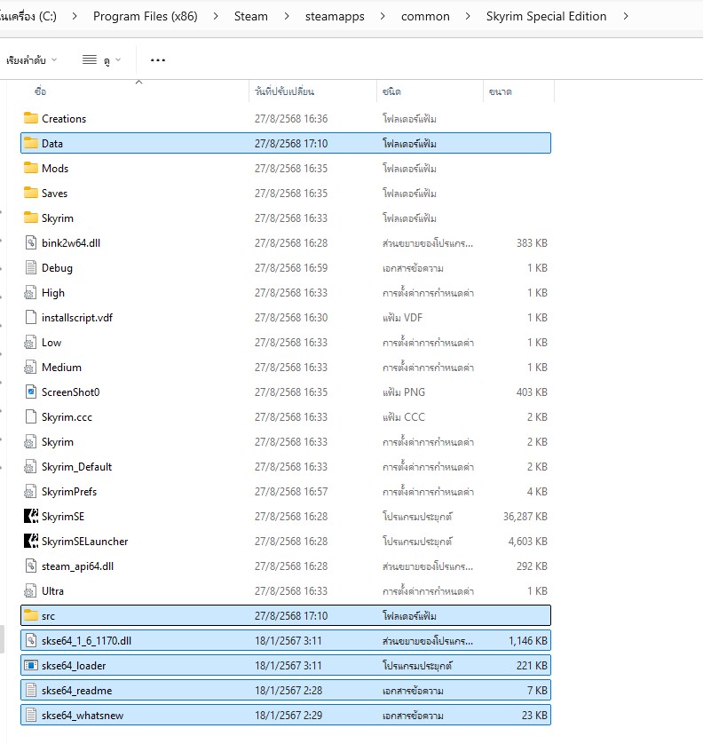Click the bink2w64.dll file icon

pyautogui.click(x=31, y=242)
